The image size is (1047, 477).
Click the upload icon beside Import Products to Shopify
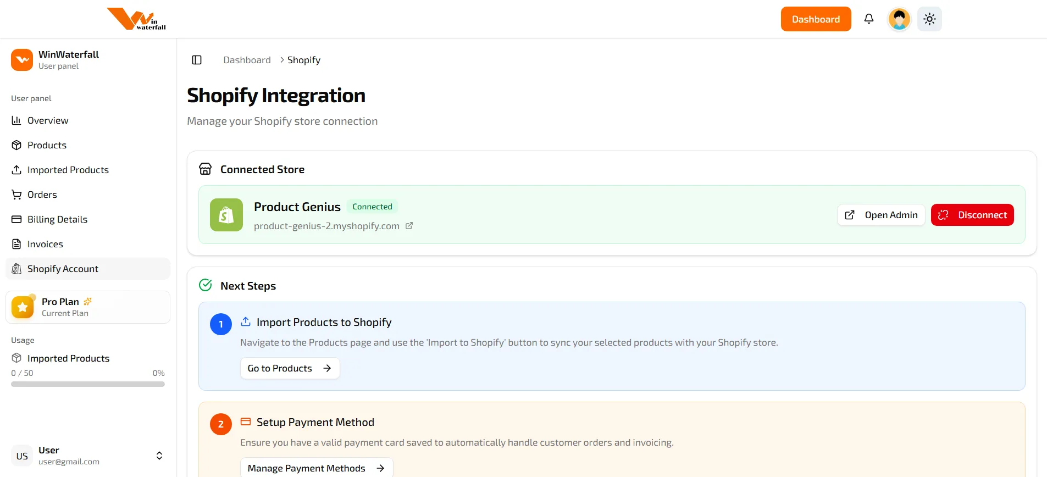(246, 321)
